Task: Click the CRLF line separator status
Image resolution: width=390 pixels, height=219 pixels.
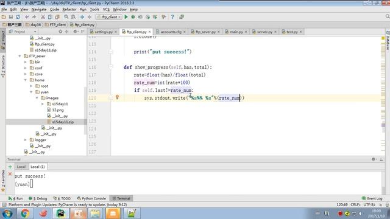Action: [x=355, y=204]
